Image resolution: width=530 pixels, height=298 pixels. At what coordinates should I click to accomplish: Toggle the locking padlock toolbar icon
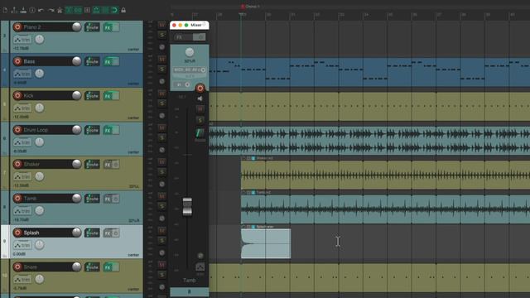click(x=123, y=10)
